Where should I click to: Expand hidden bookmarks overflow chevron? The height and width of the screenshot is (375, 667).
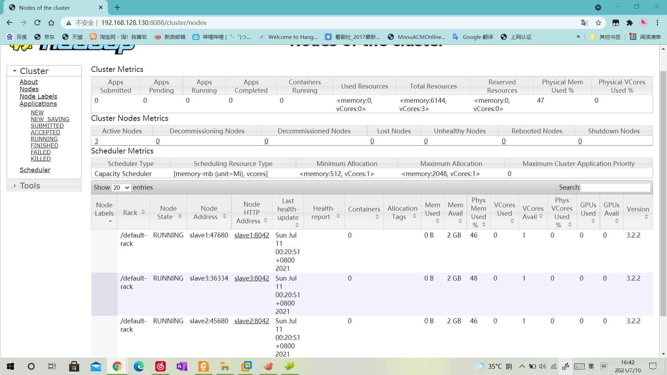point(578,37)
